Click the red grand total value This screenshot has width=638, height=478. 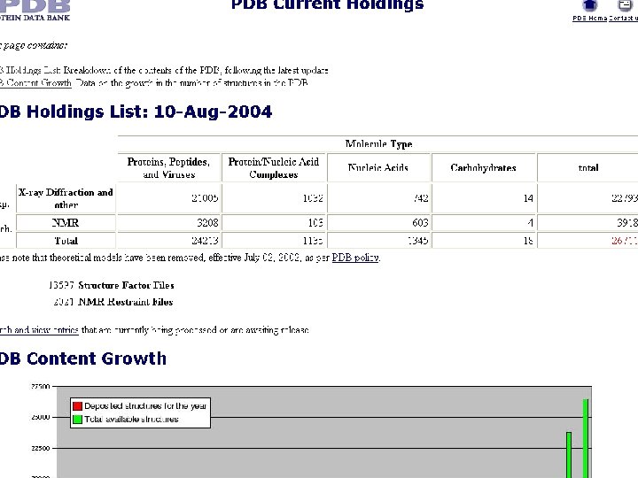(625, 241)
